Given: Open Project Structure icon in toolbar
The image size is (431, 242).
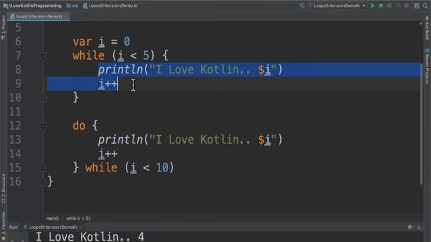Looking at the screenshot, I should pos(417,5).
